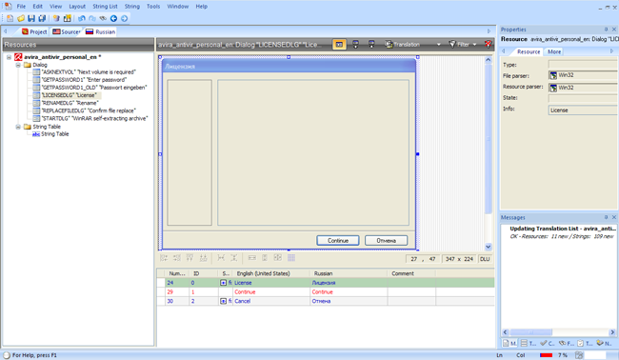Click the Continue button in dialog preview
Image resolution: width=619 pixels, height=360 pixels.
pyautogui.click(x=338, y=240)
